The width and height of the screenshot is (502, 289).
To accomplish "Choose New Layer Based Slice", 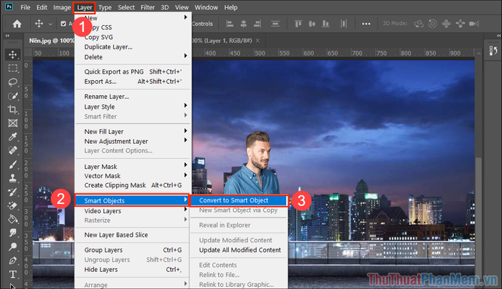I will coord(116,235).
